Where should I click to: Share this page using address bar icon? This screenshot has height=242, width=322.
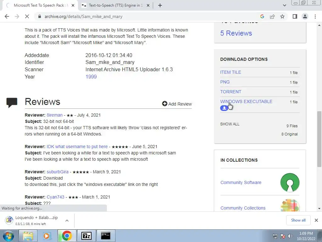pyautogui.click(x=272, y=16)
